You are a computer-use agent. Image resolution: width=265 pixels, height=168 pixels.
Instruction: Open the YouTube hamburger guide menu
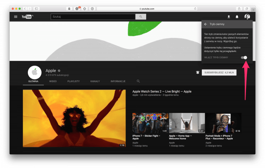click(16, 16)
